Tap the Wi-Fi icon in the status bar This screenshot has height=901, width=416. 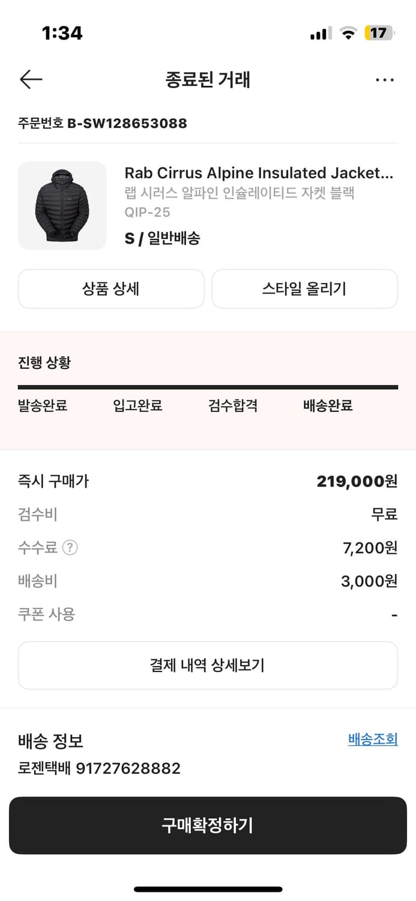(347, 34)
